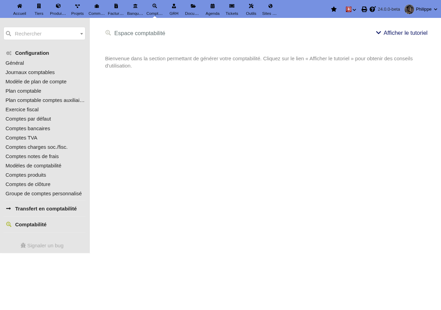Click the Espace comptabilité heading
This screenshot has height=310, width=441.
[x=140, y=33]
